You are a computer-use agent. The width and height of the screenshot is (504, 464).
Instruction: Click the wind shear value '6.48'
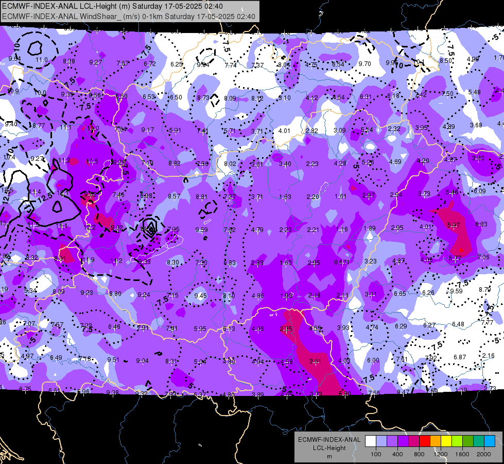458,324
